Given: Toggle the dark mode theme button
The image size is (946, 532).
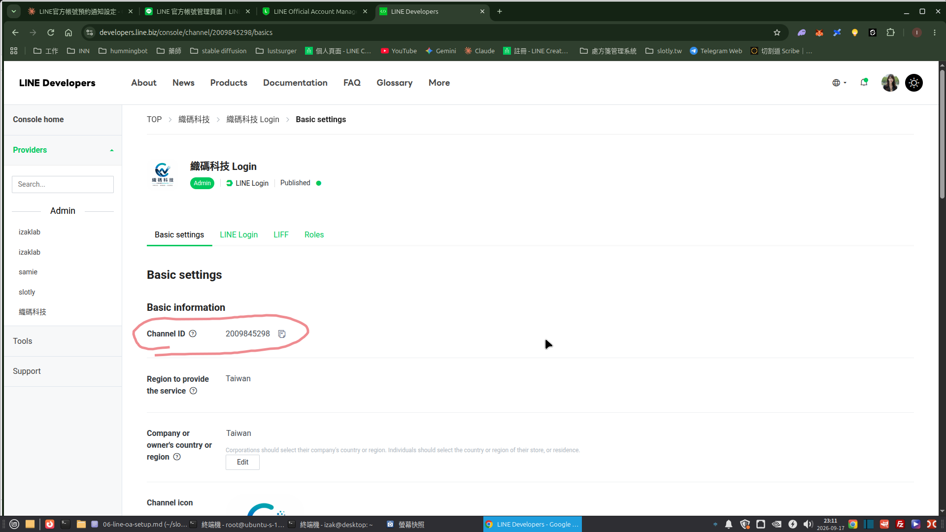Looking at the screenshot, I should 914,83.
